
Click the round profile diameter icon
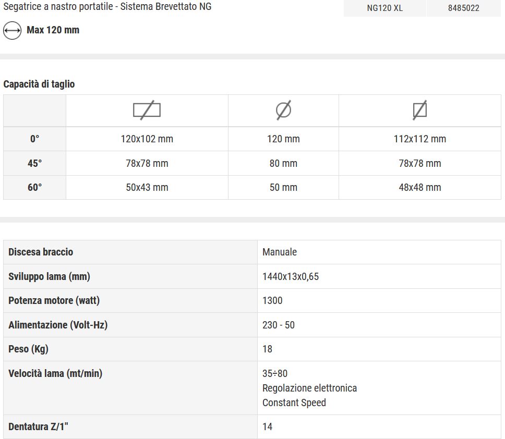coord(283,110)
